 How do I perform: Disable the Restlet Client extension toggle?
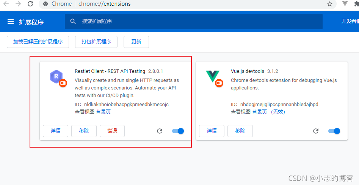(178, 131)
